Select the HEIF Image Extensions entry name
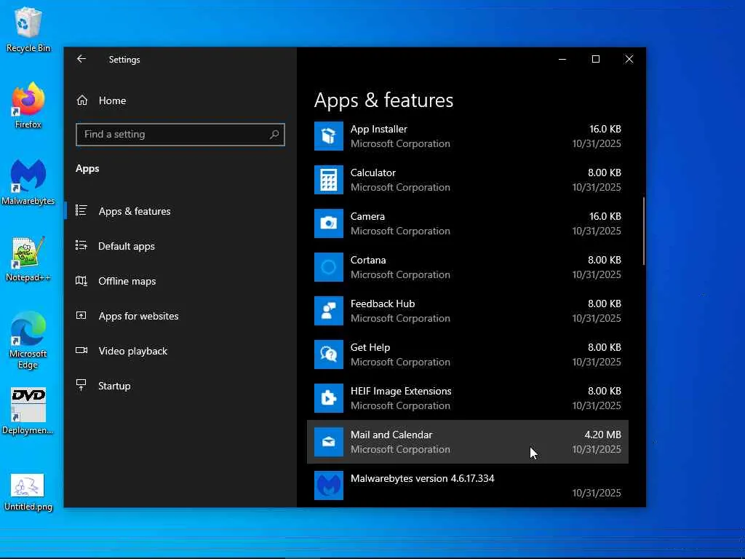Viewport: 745px width, 559px height. point(401,391)
